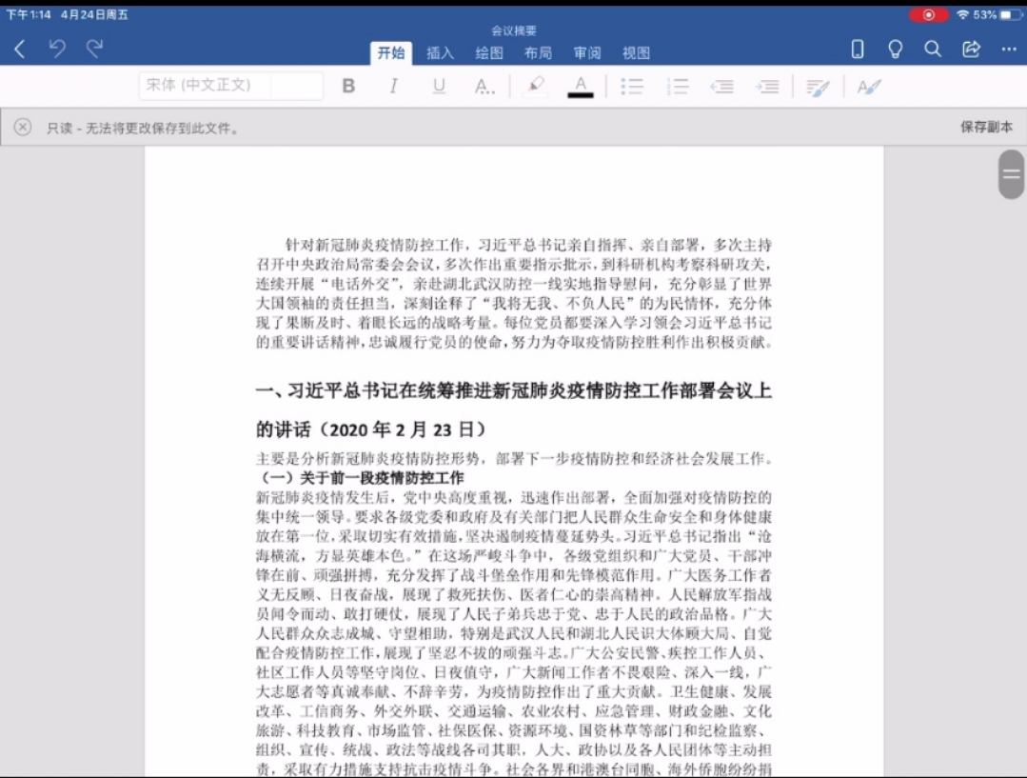Open the share options

[x=971, y=50]
